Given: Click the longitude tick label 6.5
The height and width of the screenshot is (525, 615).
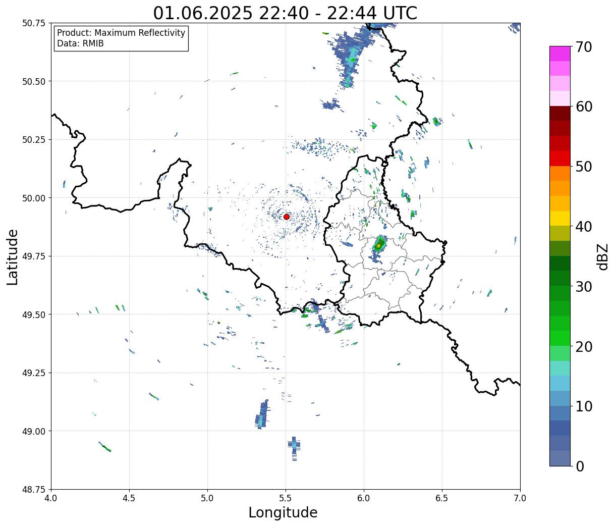Looking at the screenshot, I should coord(442,498).
